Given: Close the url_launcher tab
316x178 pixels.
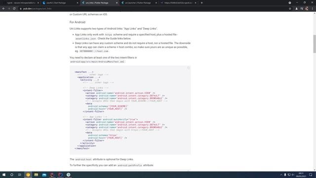Looking at the screenshot, I should [x=156, y=3].
